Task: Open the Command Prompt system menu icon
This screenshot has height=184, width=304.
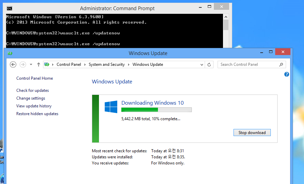Action: (x=9, y=8)
